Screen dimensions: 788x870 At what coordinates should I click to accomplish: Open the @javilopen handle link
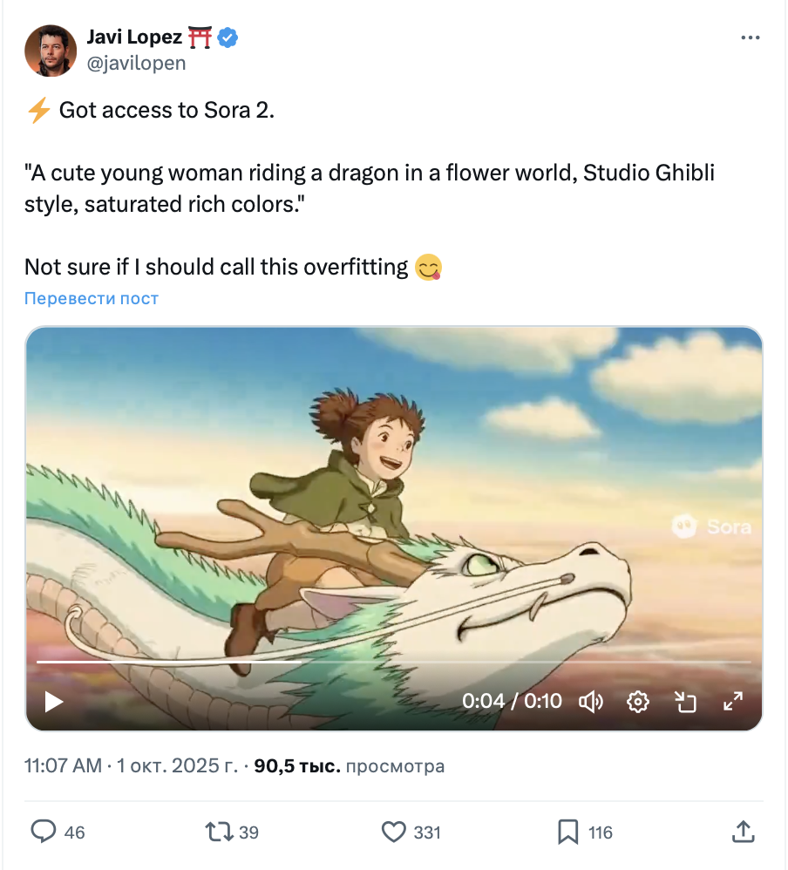(x=137, y=63)
